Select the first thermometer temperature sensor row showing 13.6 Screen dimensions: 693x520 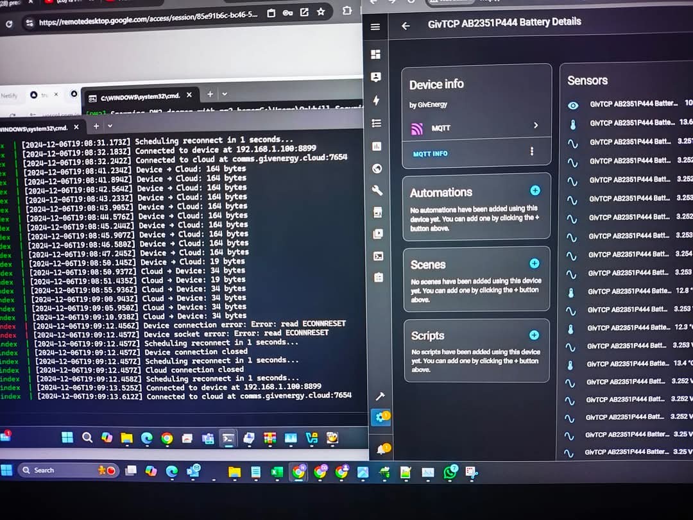point(630,123)
